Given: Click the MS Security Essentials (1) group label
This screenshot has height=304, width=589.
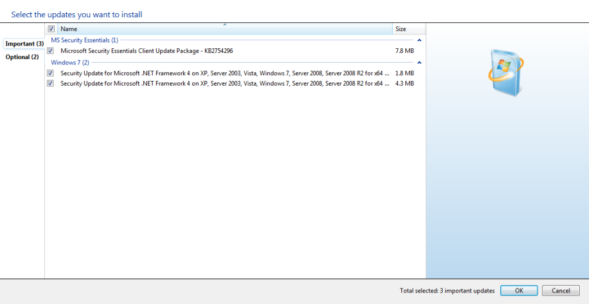Looking at the screenshot, I should (85, 40).
